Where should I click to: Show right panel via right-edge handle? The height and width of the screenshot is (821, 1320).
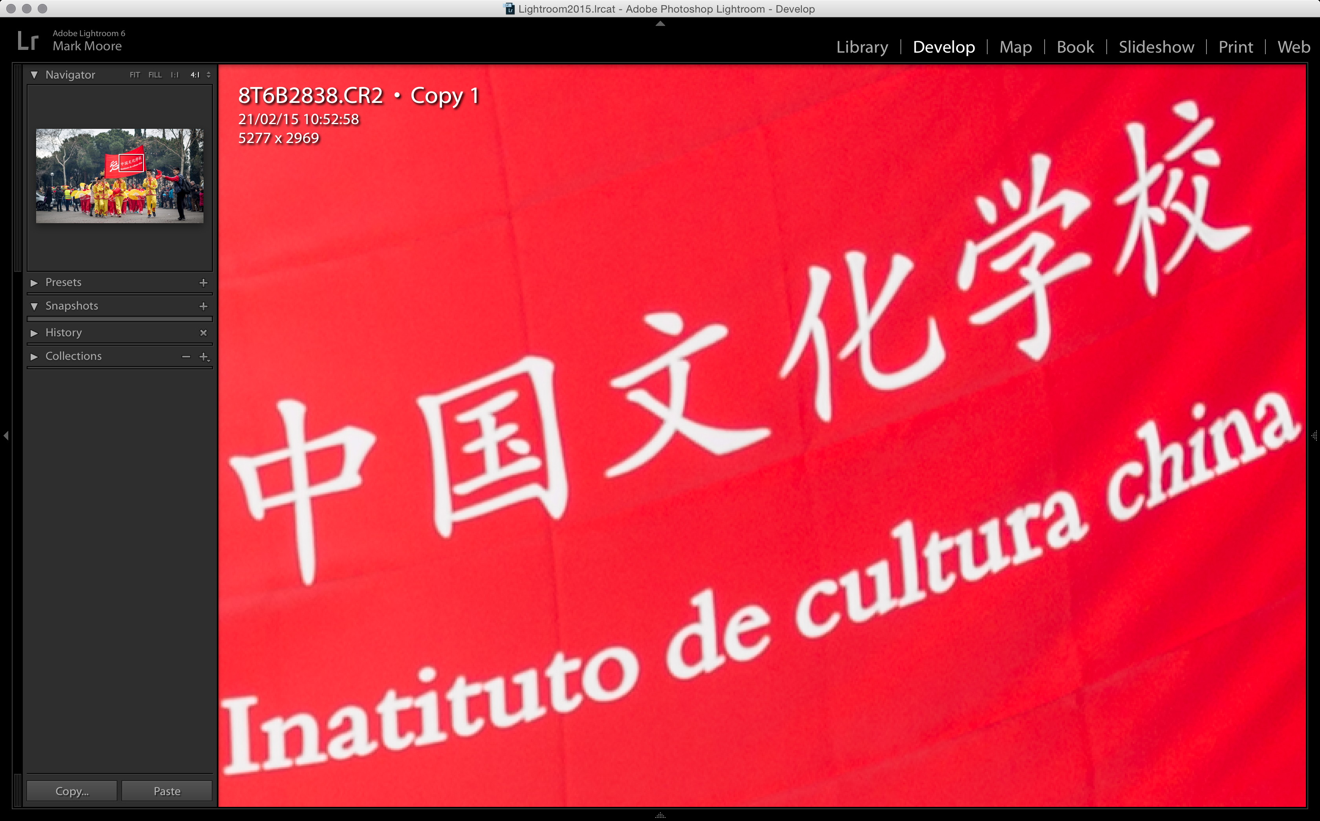tap(1314, 436)
